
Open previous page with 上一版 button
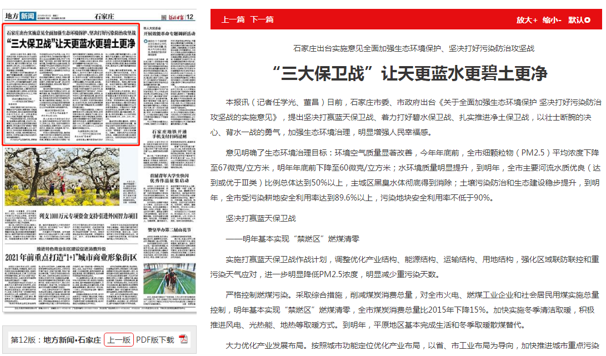point(119,340)
